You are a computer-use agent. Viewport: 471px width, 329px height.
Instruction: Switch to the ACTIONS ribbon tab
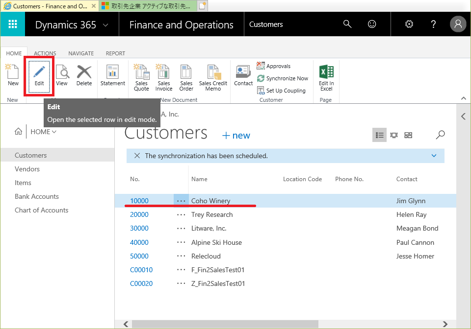(x=45, y=53)
